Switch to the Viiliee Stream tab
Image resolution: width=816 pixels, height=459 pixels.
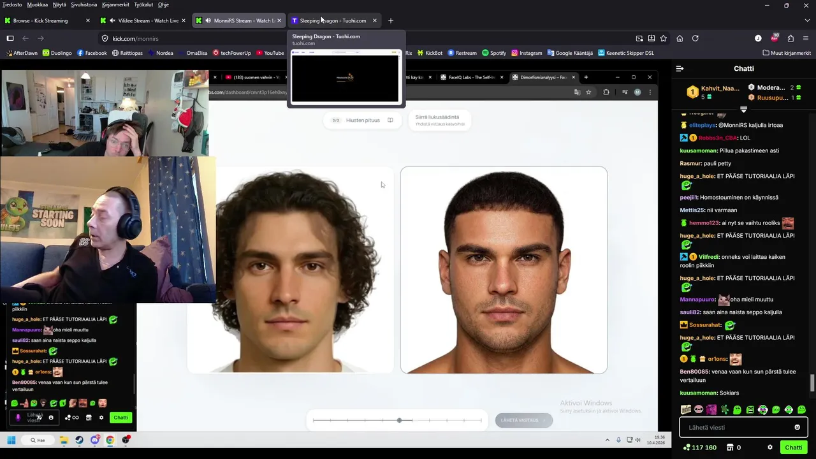[x=143, y=20]
